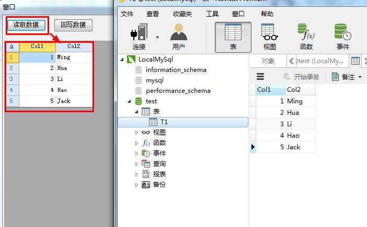Select the 表 folder icon under test
Screen dimensions: 367x227
coord(146,112)
